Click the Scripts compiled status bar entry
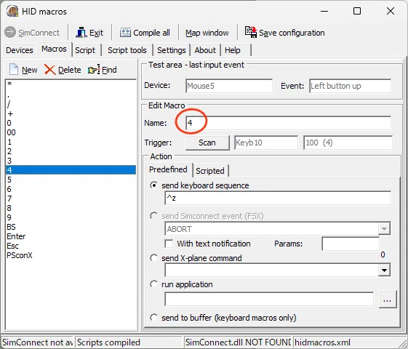Image resolution: width=408 pixels, height=349 pixels. [x=129, y=342]
